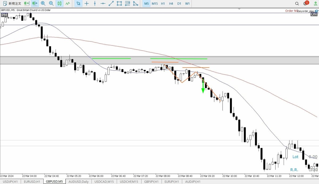The width and height of the screenshot is (319, 184).
Task: Select the rectangle shape tool
Action: click(119, 4)
